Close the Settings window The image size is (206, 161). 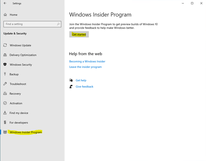(x=201, y=3)
